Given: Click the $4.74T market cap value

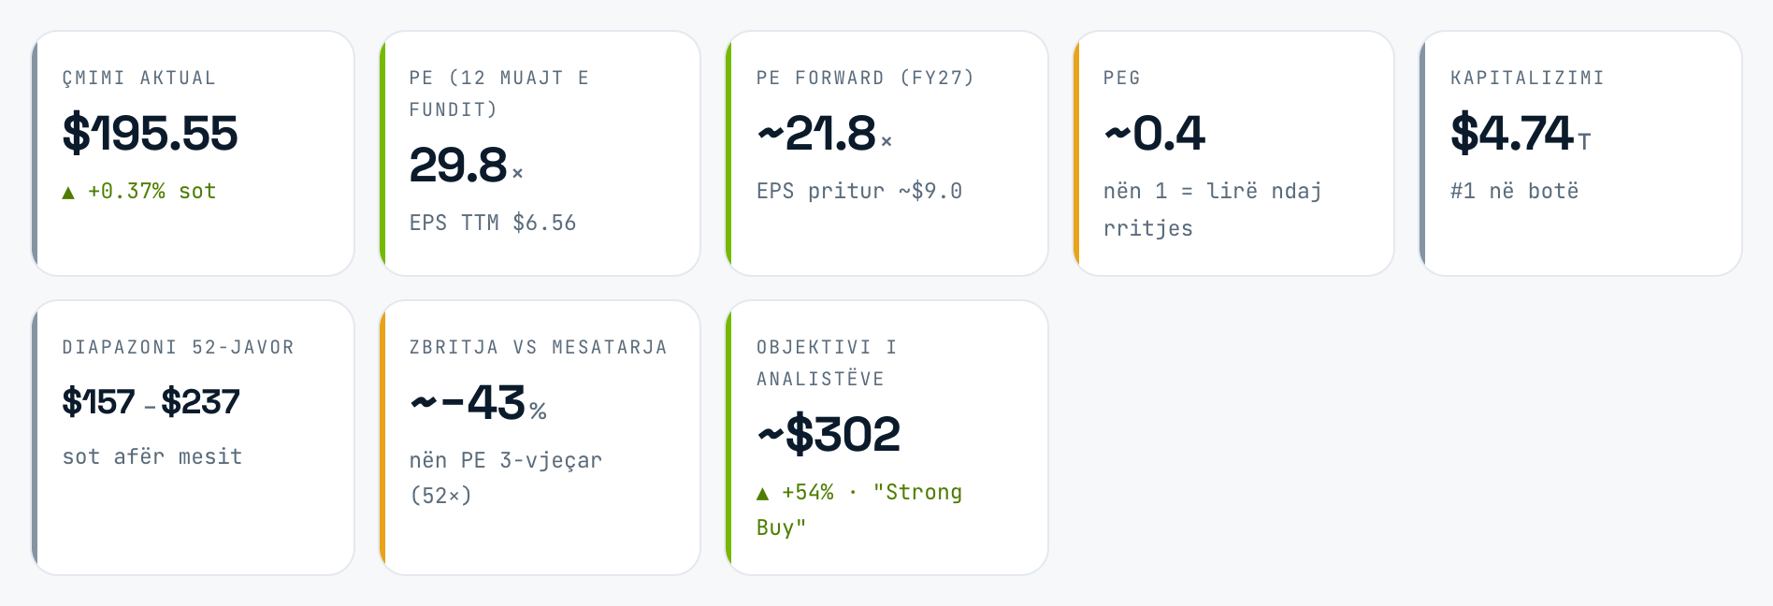Looking at the screenshot, I should [1521, 133].
